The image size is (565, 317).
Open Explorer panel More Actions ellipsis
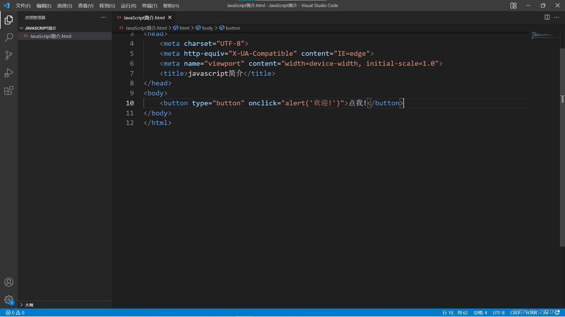click(103, 17)
